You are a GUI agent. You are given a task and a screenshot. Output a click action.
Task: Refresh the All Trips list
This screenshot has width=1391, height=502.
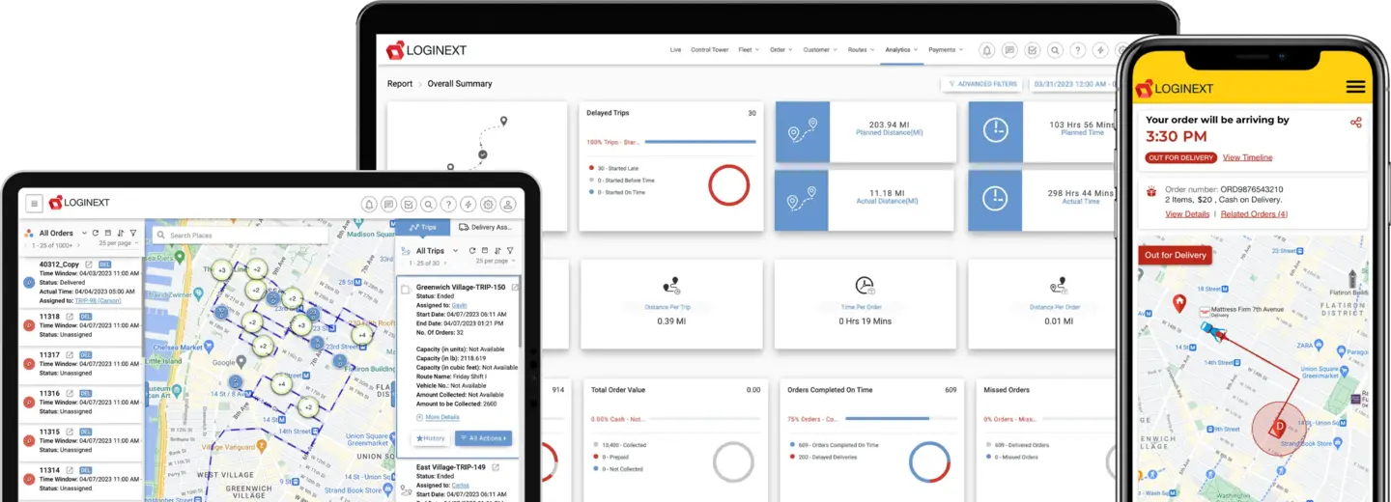[x=471, y=251]
